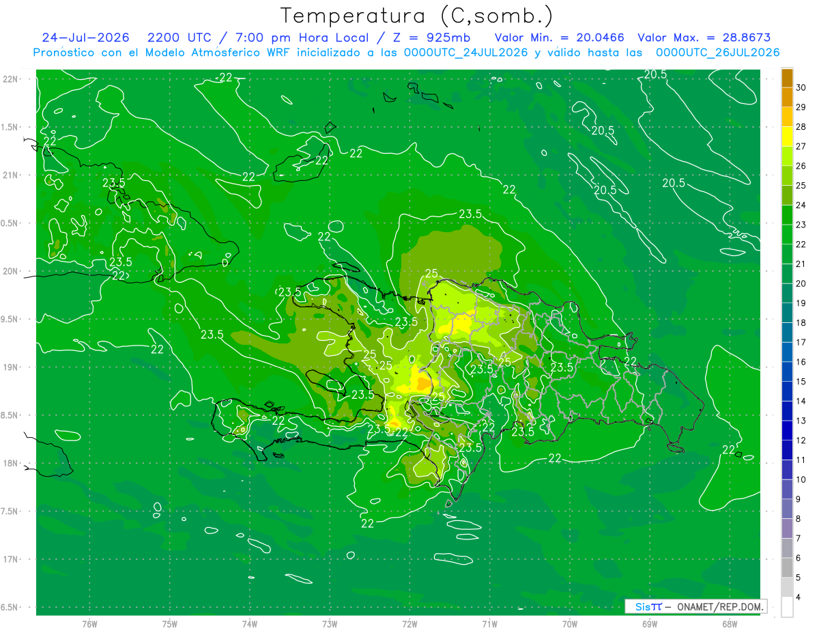The height and width of the screenshot is (633, 819).
Task: Click the "30" color scale label
Action: pos(801,87)
